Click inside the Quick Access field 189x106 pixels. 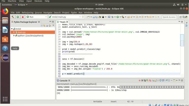click(x=169, y=17)
